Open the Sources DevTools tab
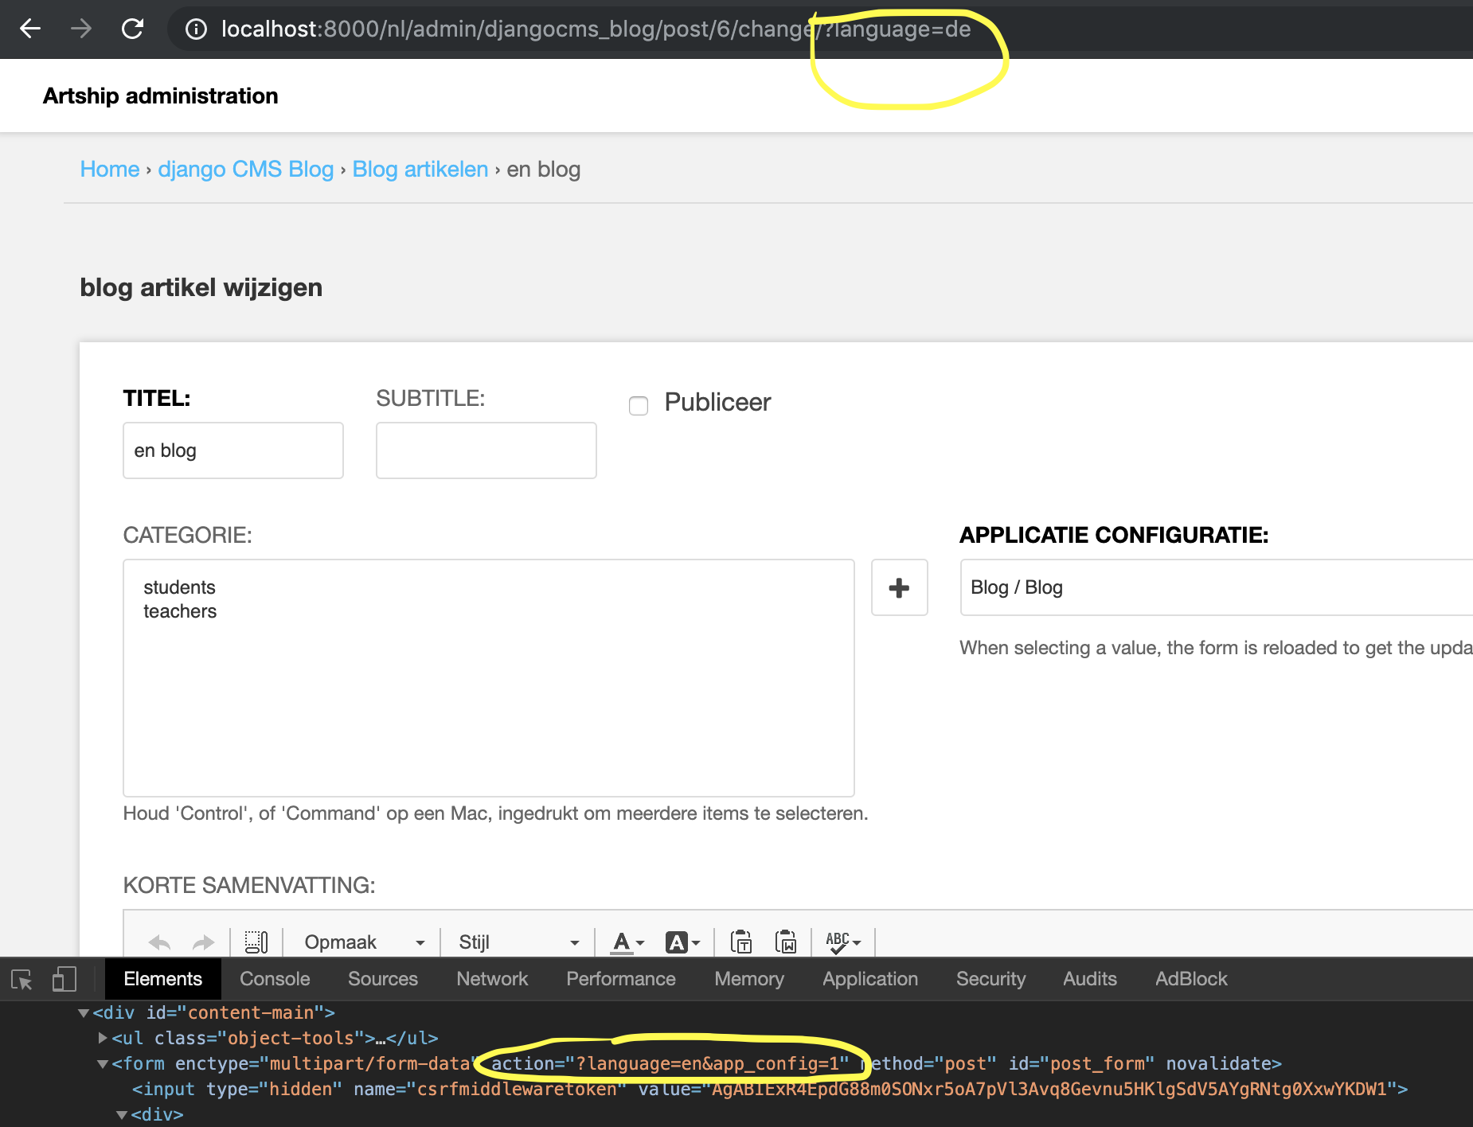This screenshot has width=1473, height=1127. pyautogui.click(x=383, y=979)
